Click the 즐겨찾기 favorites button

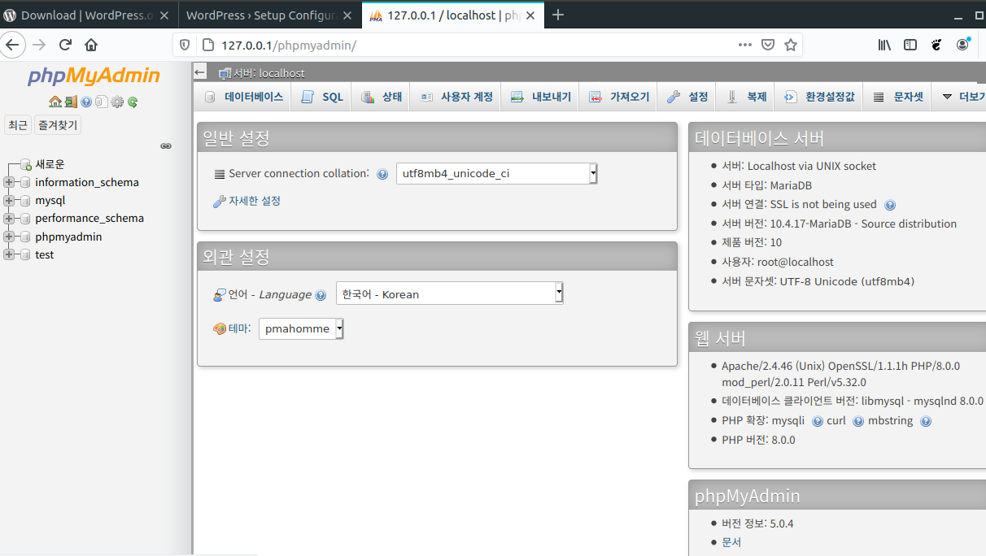click(57, 125)
